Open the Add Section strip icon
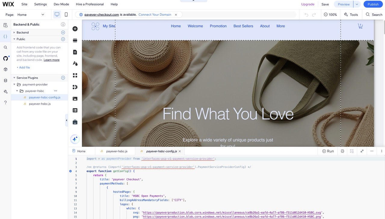This screenshot has height=219, width=385. point(75,40)
